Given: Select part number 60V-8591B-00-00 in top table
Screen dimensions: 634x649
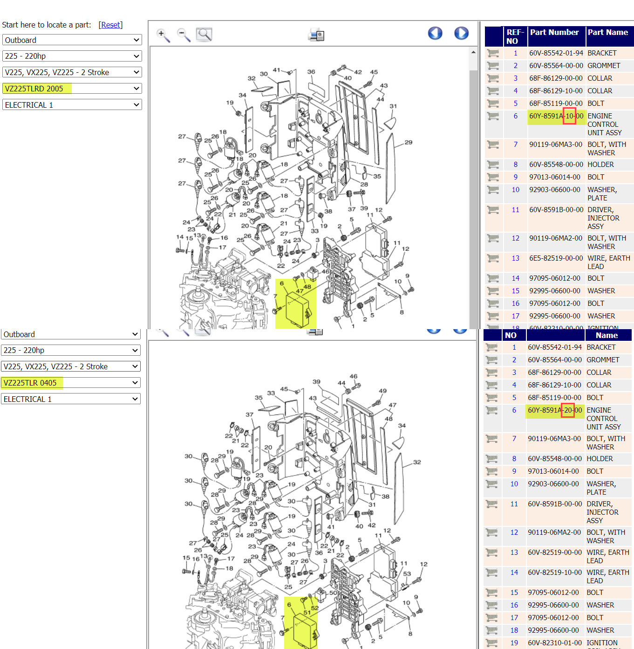Looking at the screenshot, I should (556, 210).
